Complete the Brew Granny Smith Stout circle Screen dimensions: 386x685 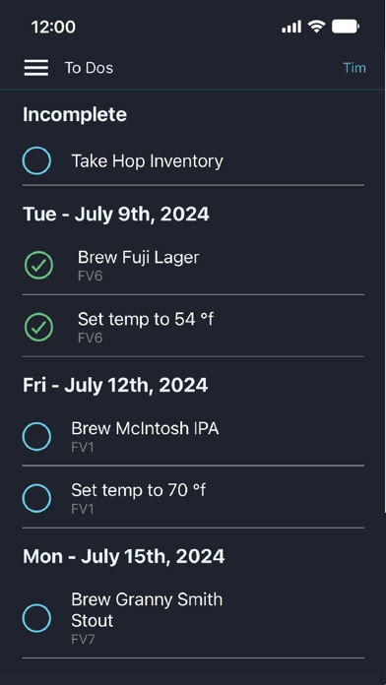(36, 618)
